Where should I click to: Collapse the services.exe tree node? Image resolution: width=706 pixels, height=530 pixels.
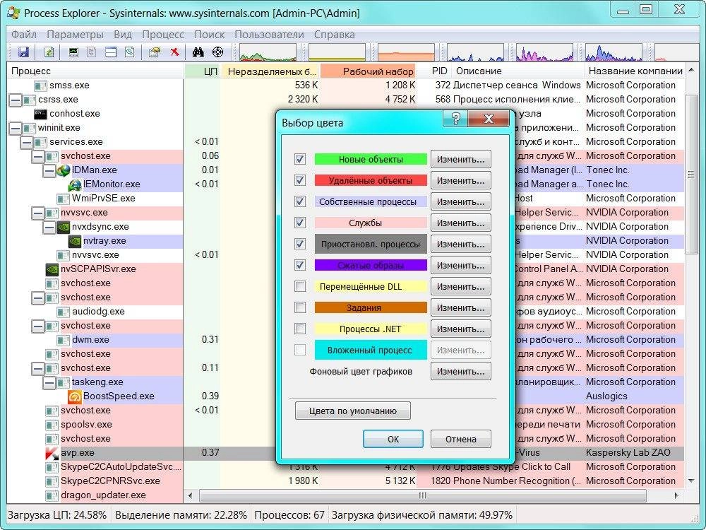tap(27, 142)
